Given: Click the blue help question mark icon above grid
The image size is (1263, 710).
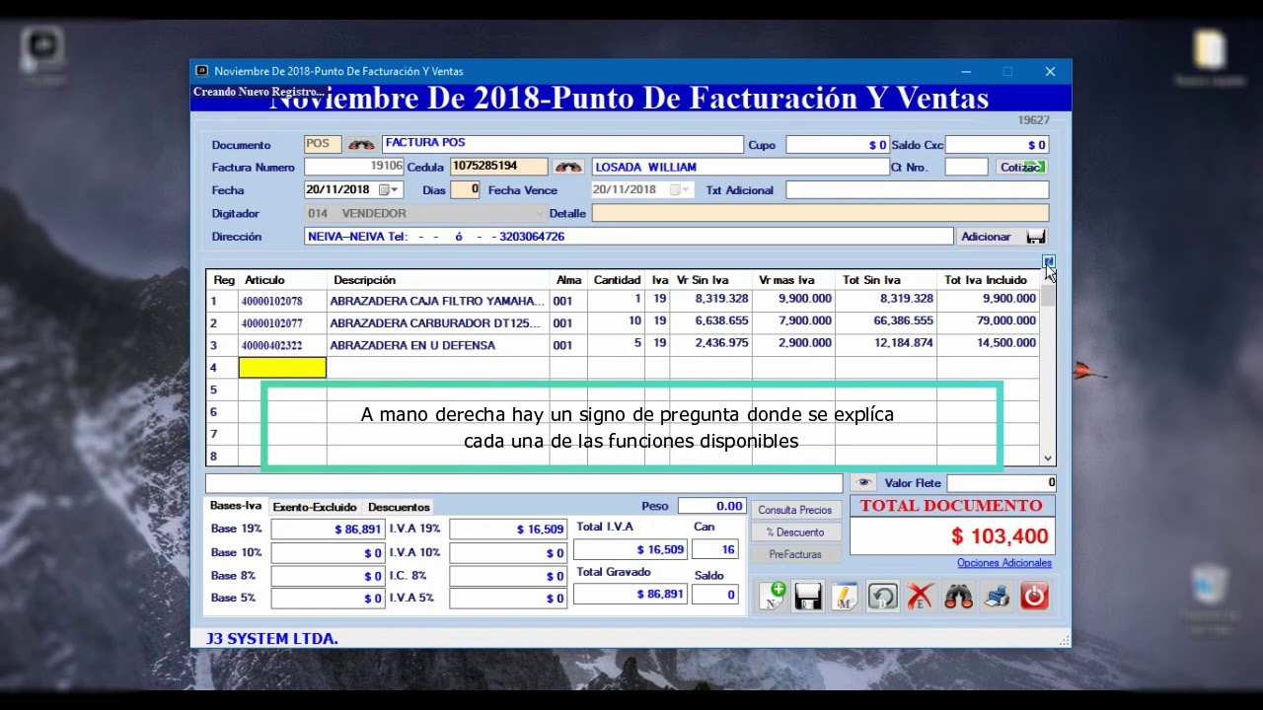Looking at the screenshot, I should point(1048,261).
